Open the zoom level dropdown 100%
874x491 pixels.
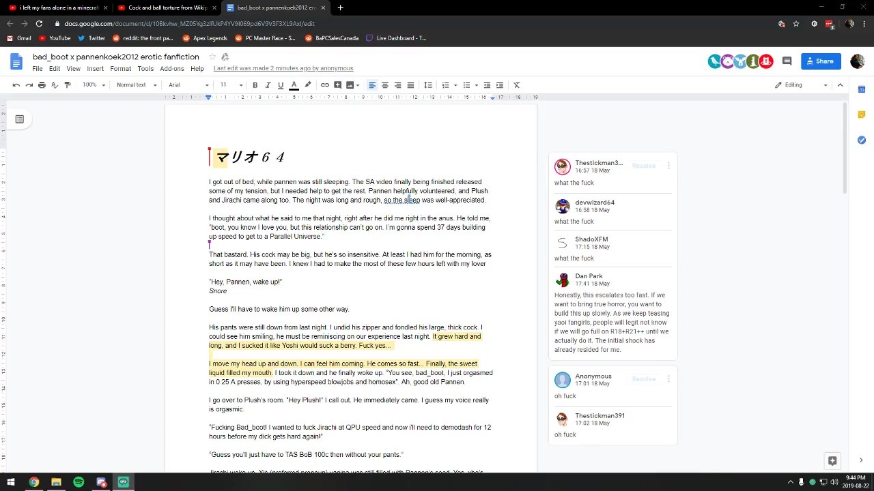[x=94, y=85]
